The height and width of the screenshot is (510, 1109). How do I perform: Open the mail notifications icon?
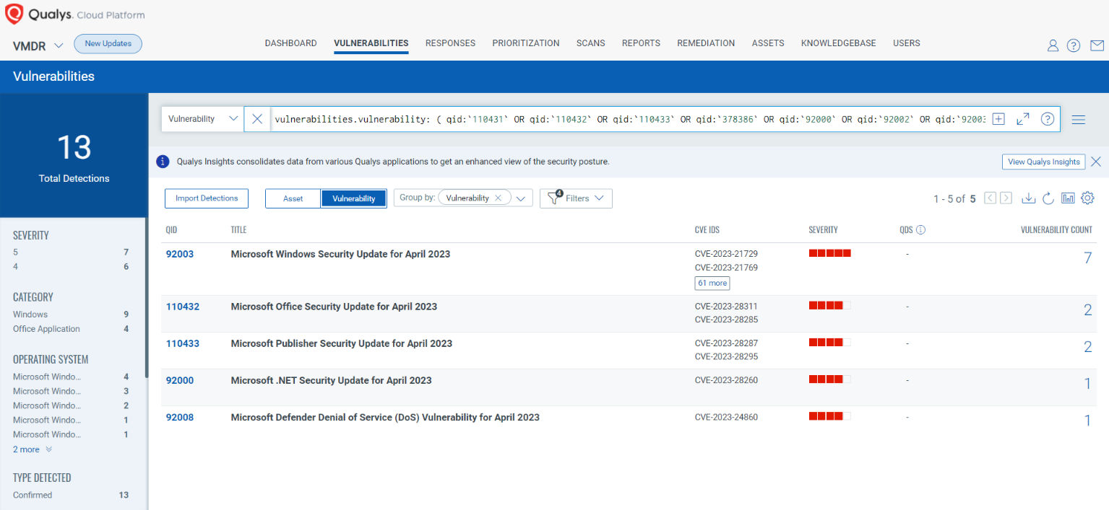tap(1097, 45)
